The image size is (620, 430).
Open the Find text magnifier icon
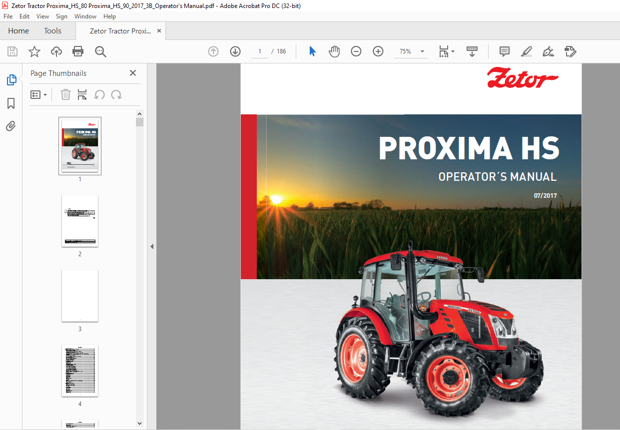click(100, 51)
